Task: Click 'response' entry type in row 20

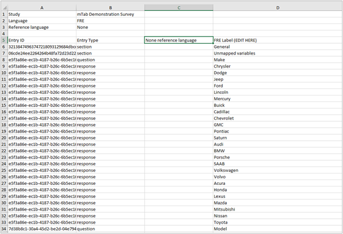Action: (x=110, y=137)
